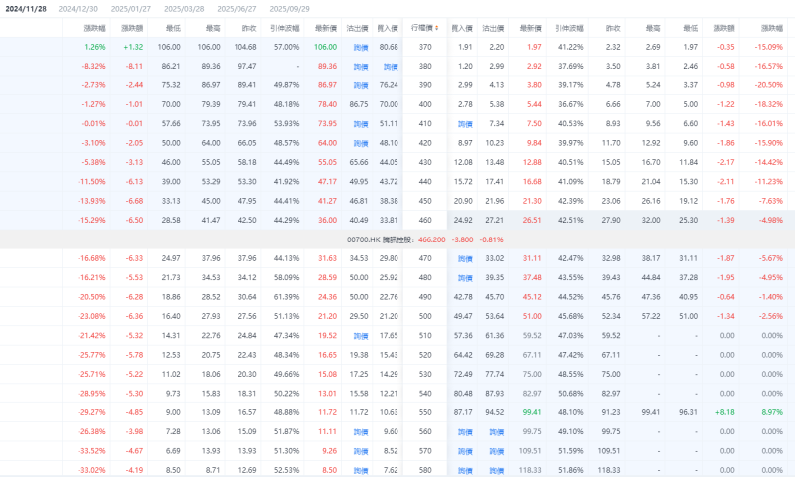The height and width of the screenshot is (477, 795).
Task: Open the 2025/09/29 expiry date tab
Action: tap(289, 8)
